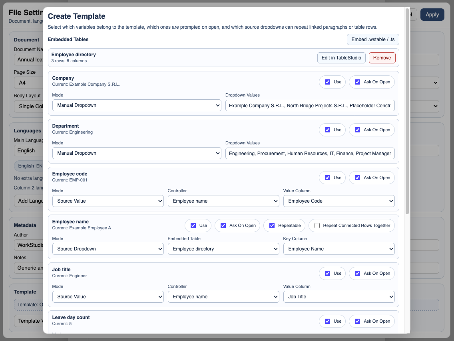Edit Department Dropdown Values field
This screenshot has height=341, width=454.
pyautogui.click(x=310, y=154)
